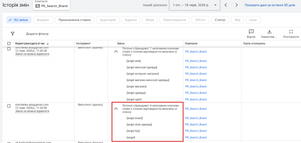Open PR_Search_Brand link in [angel женская одежда] row
301x143 pixels.
(196, 67)
